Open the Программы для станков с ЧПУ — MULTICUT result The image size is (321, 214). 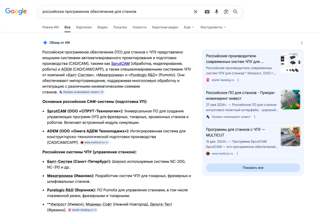click(235, 132)
